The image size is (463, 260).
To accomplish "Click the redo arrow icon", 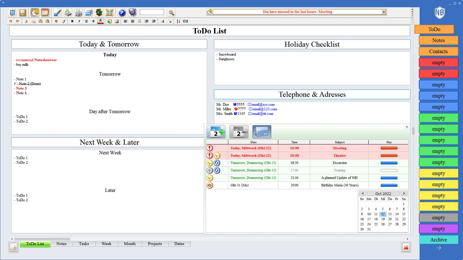I will click(x=18, y=21).
